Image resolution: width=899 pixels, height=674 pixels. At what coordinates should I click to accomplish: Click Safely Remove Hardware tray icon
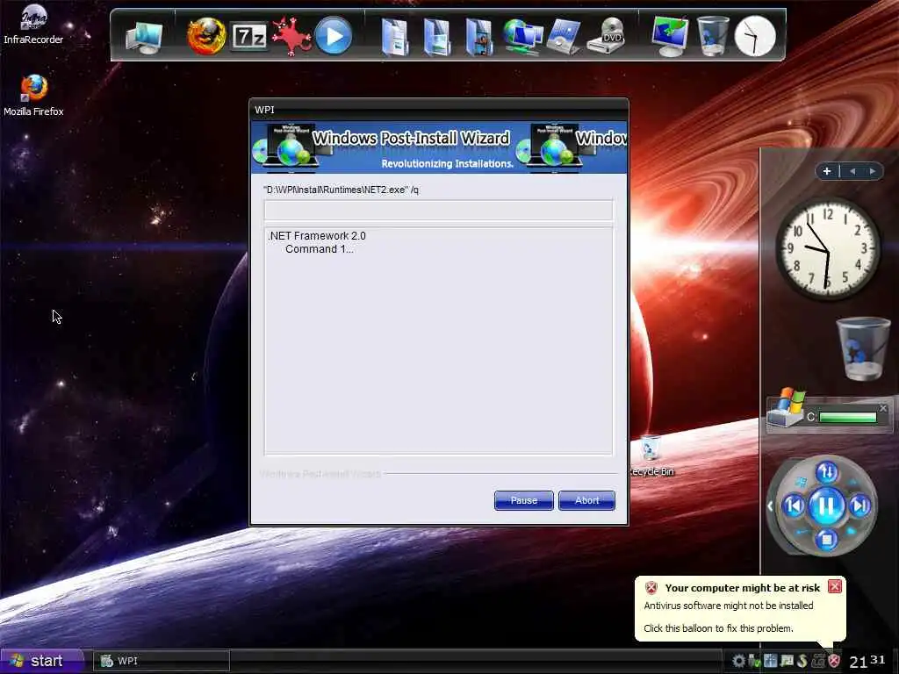(x=755, y=662)
